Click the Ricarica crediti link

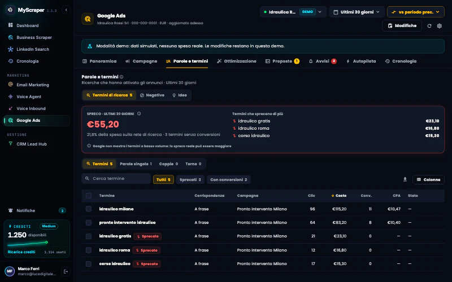point(21,252)
